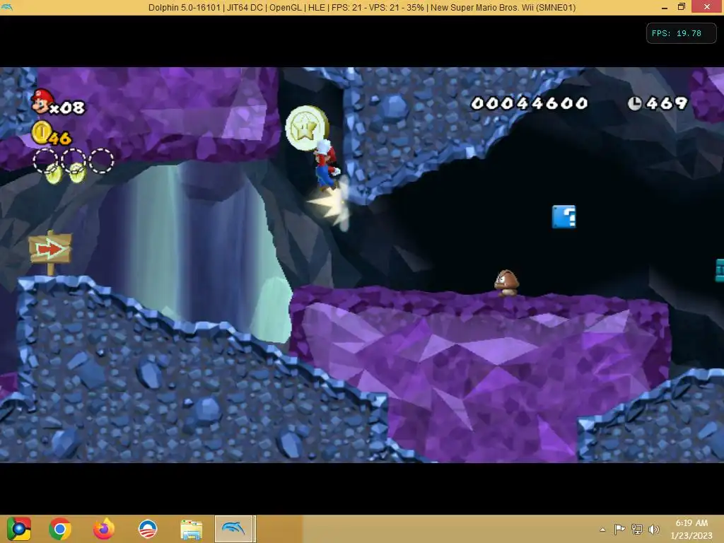Minimize the Dolphin window
The image size is (724, 543).
[665, 7]
